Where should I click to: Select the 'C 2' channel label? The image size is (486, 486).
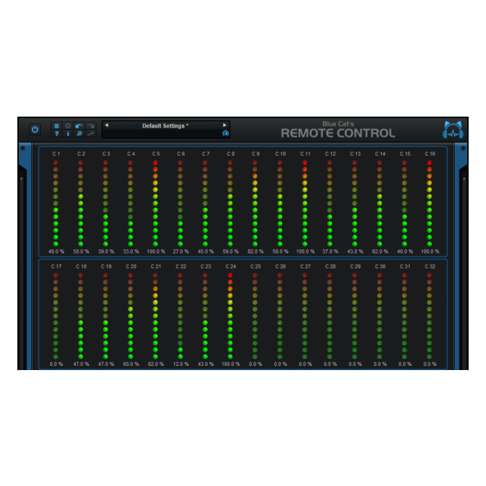point(81,153)
